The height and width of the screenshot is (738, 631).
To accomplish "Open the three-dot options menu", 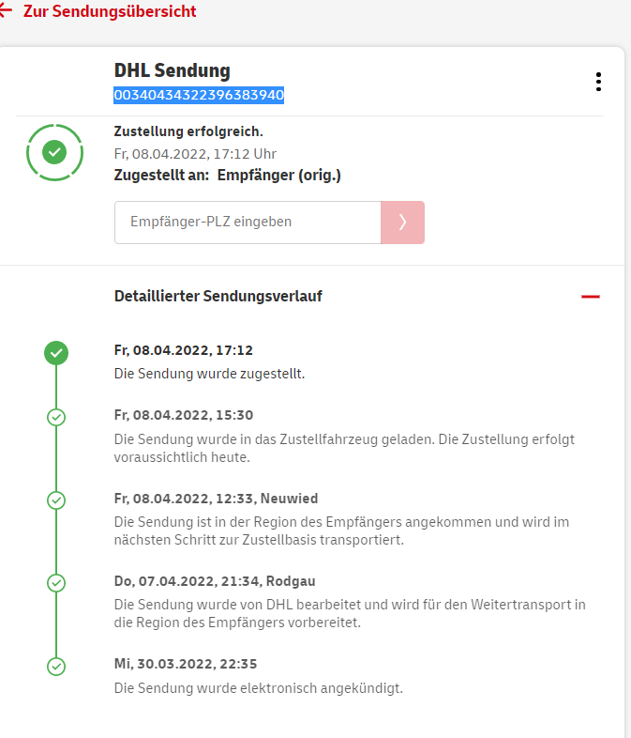I will pos(598,82).
